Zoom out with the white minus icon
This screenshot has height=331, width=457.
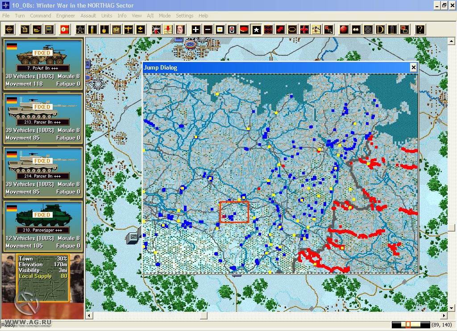208,29
